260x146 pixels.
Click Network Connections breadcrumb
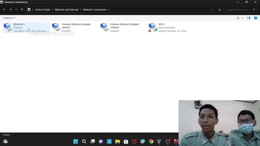point(95,10)
